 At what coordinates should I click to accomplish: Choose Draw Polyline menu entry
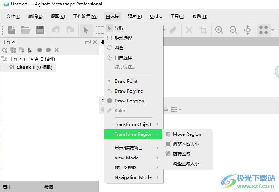[x=133, y=91]
